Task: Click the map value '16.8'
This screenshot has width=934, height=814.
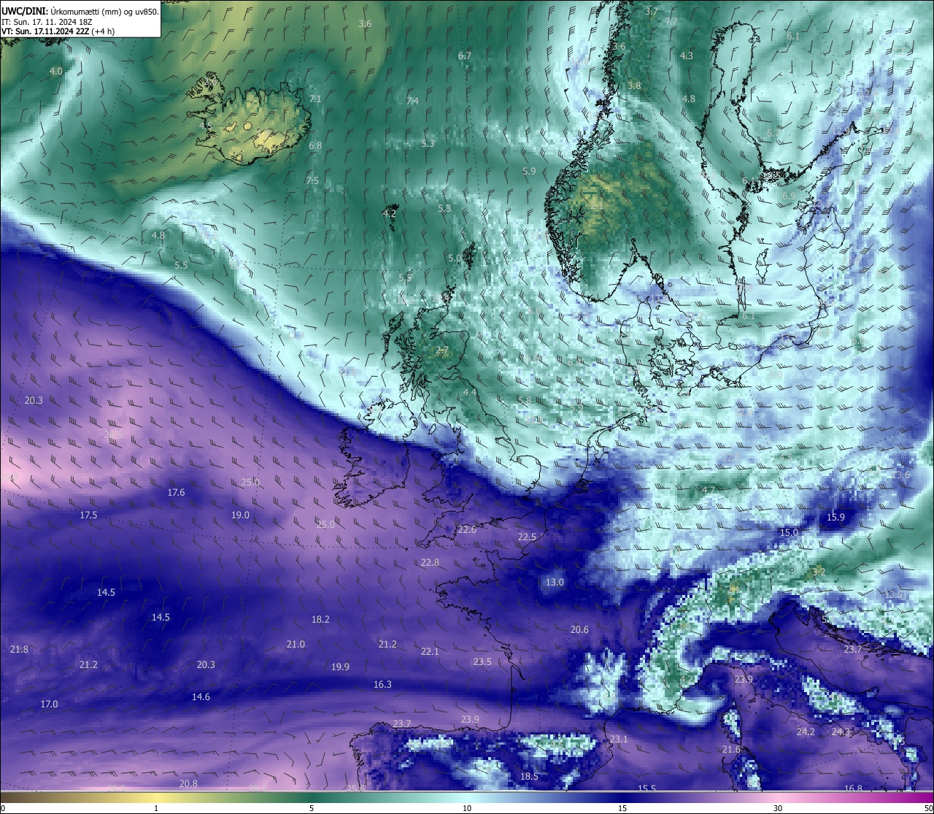Action: pos(853,788)
